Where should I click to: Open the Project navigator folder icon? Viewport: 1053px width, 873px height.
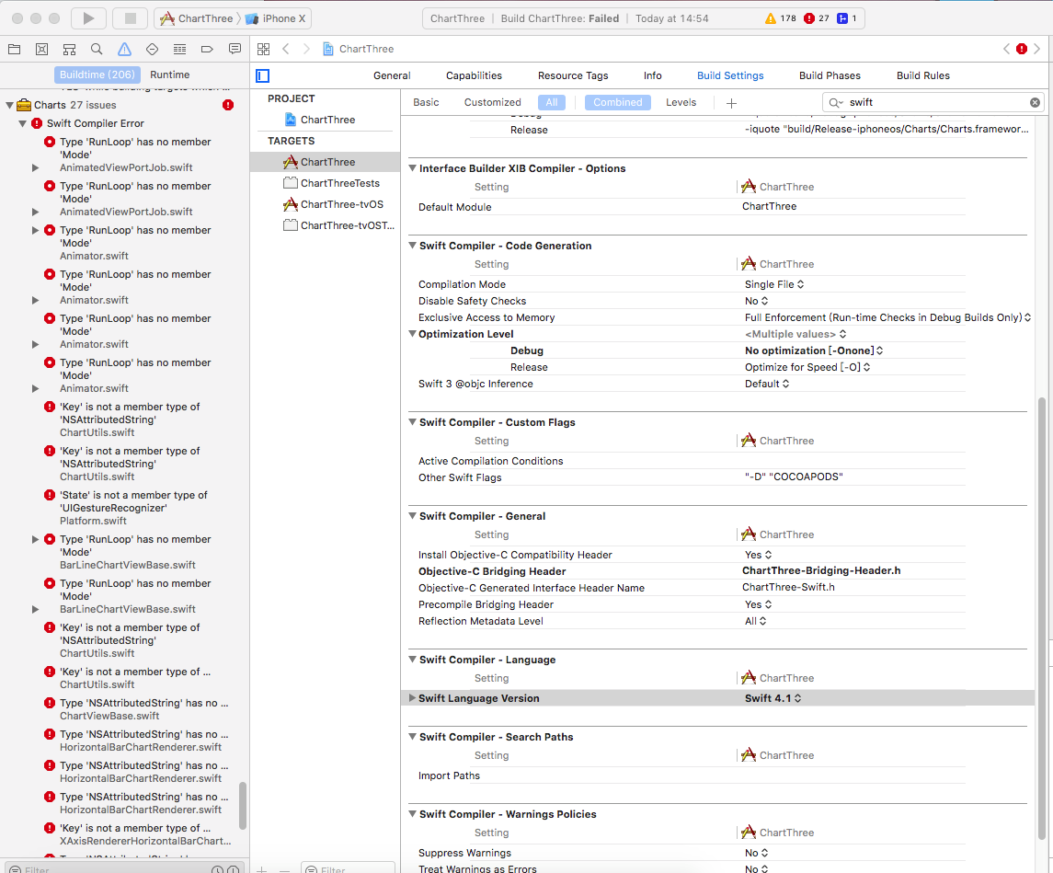[15, 49]
